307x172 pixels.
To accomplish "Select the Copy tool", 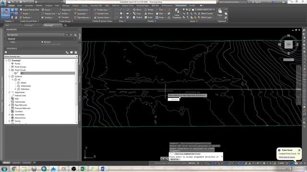I will pos(137,14).
